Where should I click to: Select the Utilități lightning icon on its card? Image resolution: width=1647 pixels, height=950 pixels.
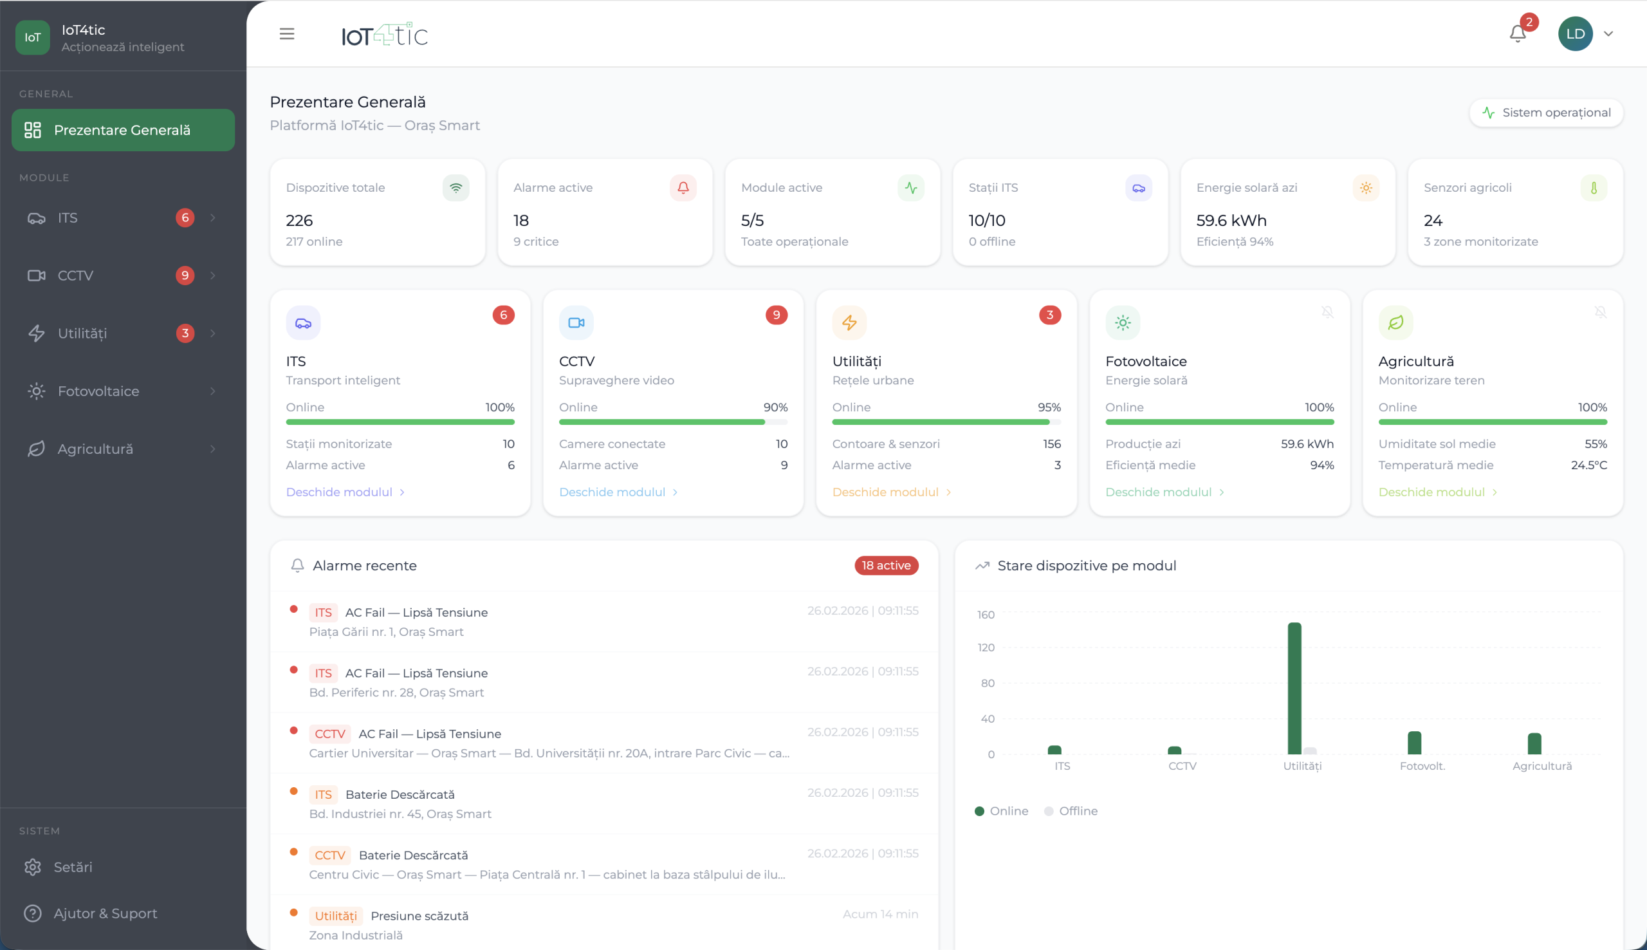coord(849,322)
